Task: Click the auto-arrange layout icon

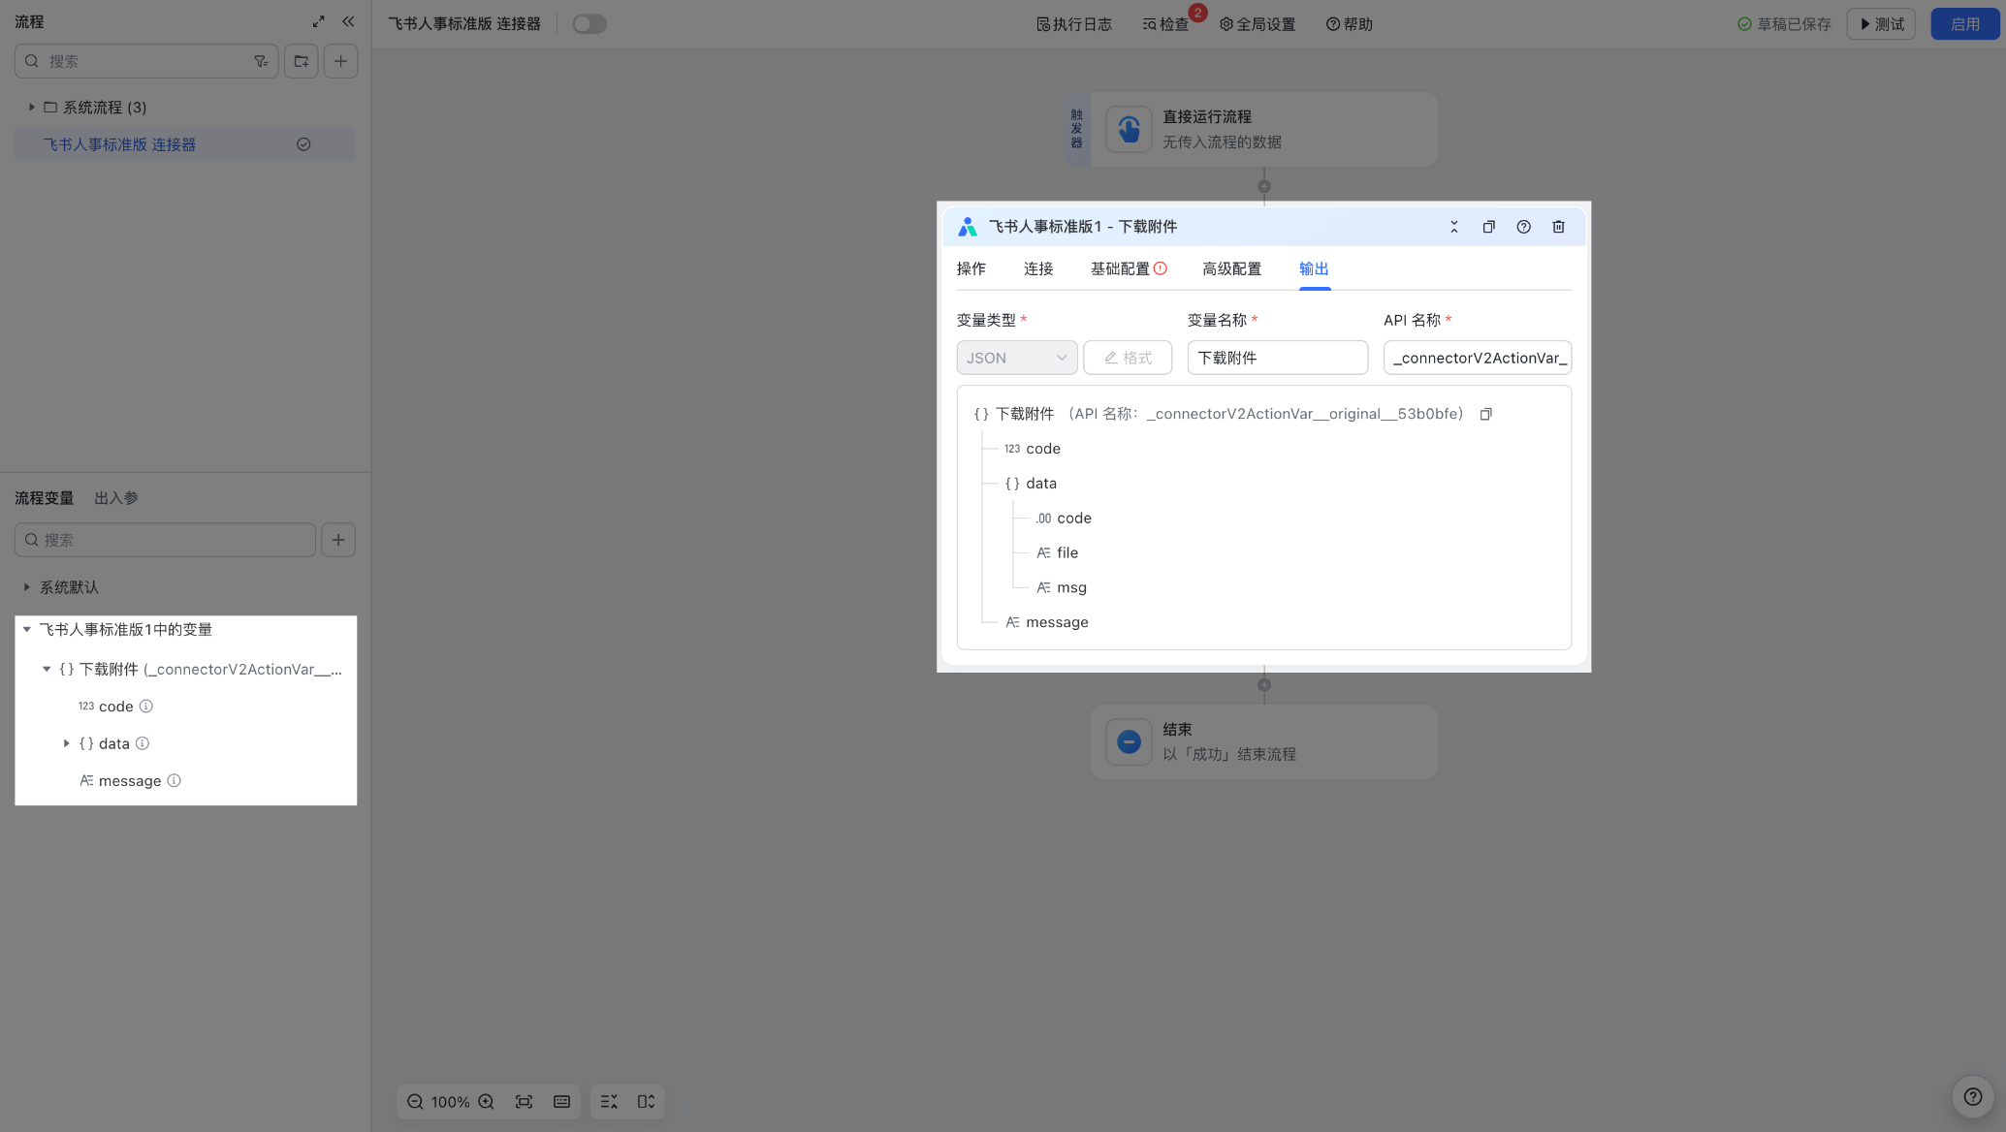Action: (609, 1102)
